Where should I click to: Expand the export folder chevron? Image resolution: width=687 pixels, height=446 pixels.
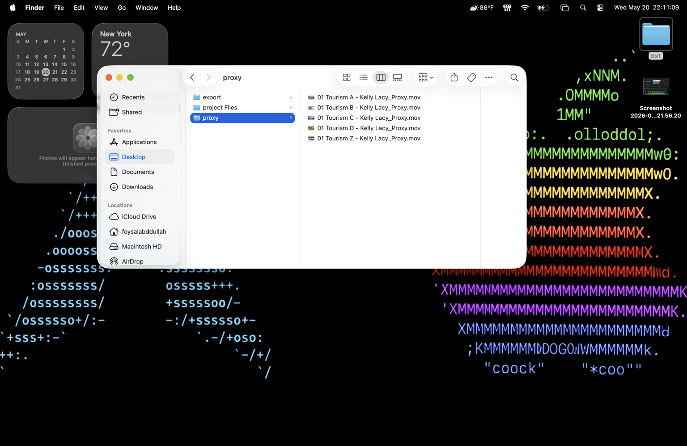coord(291,97)
